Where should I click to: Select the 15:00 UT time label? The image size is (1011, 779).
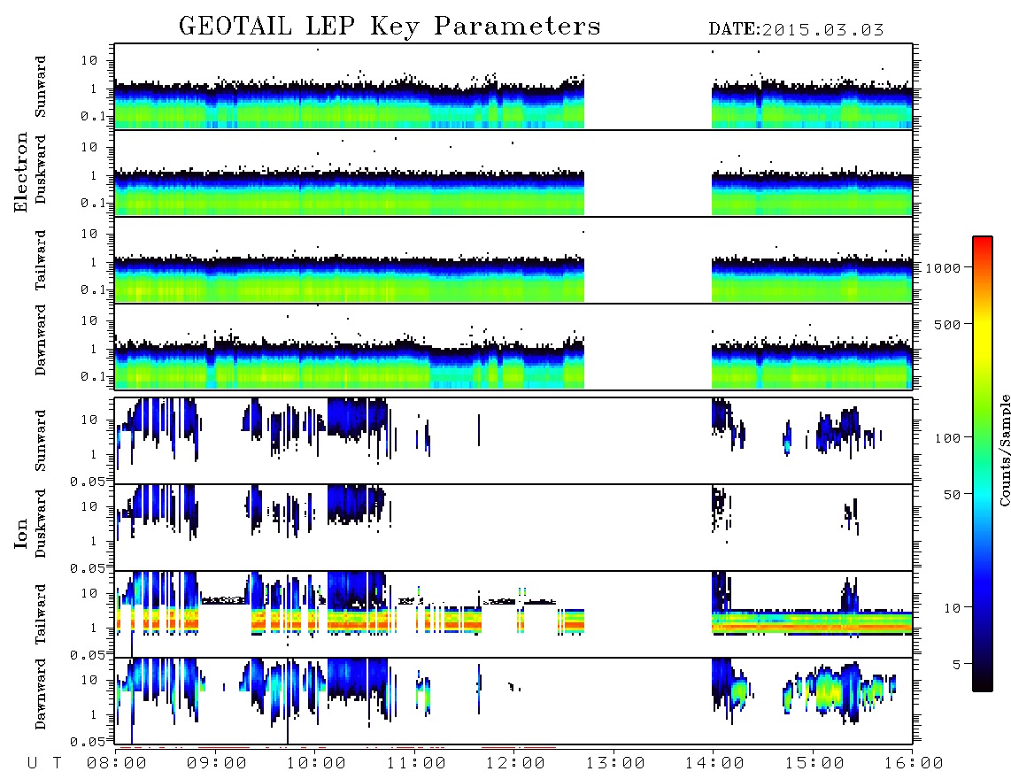pos(814,763)
